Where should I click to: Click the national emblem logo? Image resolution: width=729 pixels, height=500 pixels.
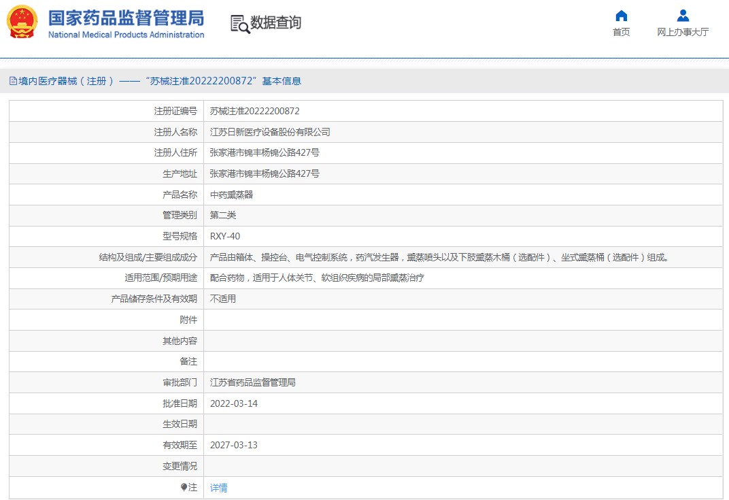point(22,22)
